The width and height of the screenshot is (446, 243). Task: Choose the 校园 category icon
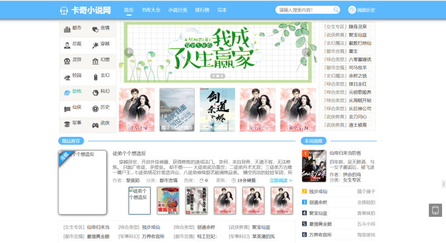pyautogui.click(x=67, y=77)
